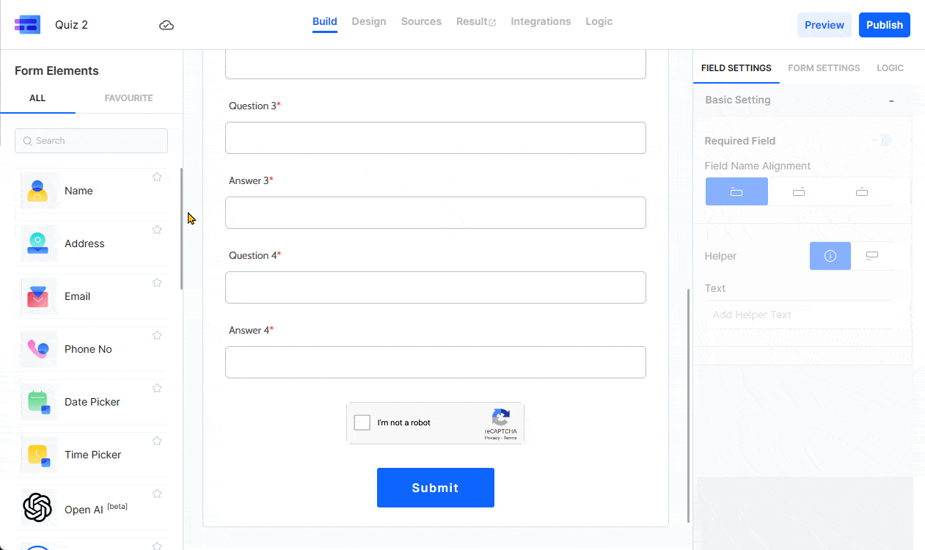
Task: Check the I'm not a robot captcha box
Action: point(362,422)
